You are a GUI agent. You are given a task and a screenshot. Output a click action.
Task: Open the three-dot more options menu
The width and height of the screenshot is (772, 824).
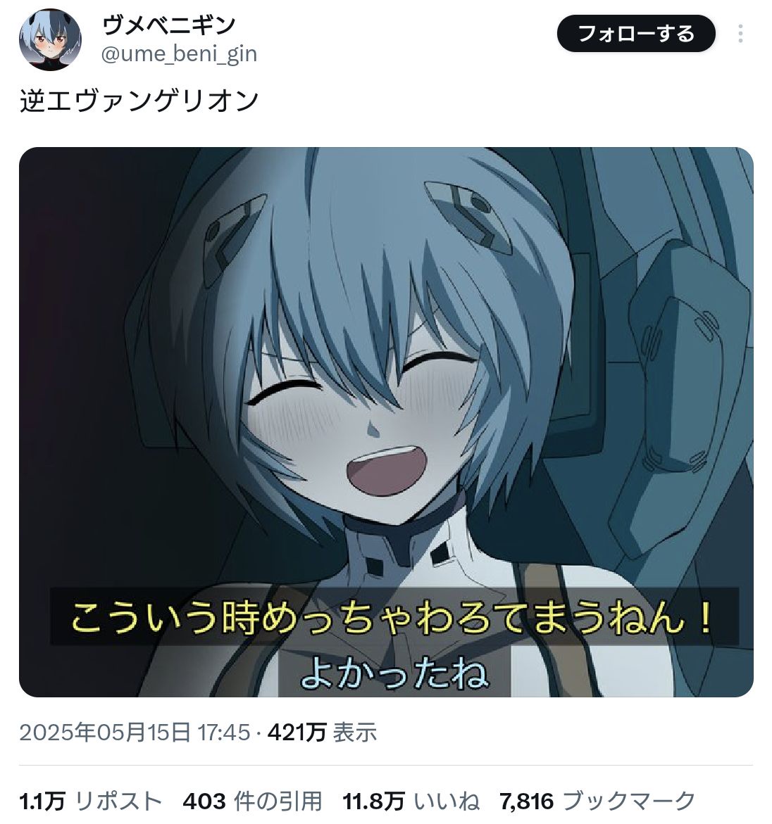[x=740, y=34]
